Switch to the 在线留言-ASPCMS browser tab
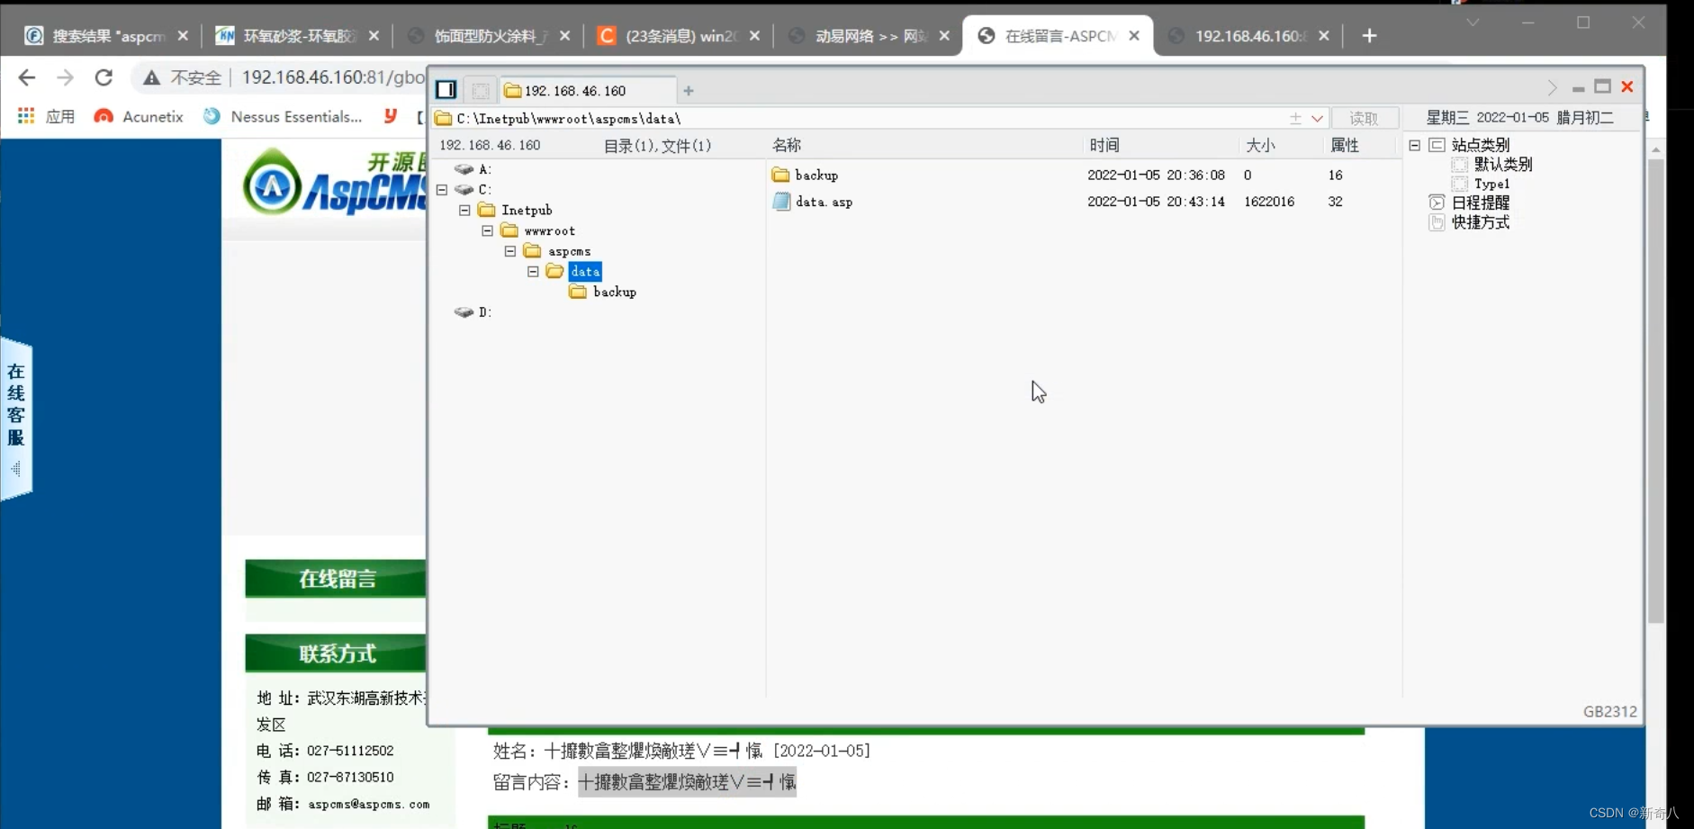 (1049, 36)
